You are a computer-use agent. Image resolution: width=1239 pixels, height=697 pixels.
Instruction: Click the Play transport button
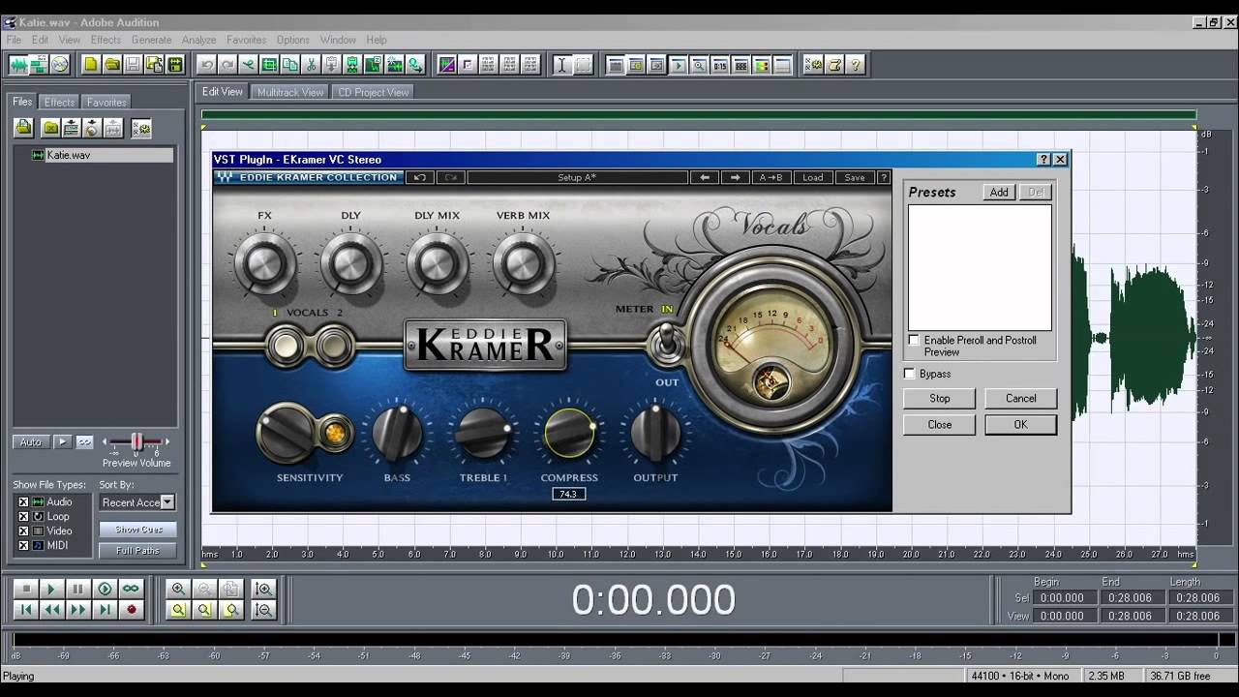point(52,589)
